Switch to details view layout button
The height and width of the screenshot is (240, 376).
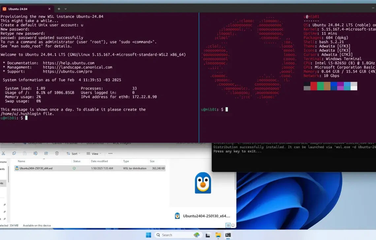(x=228, y=225)
